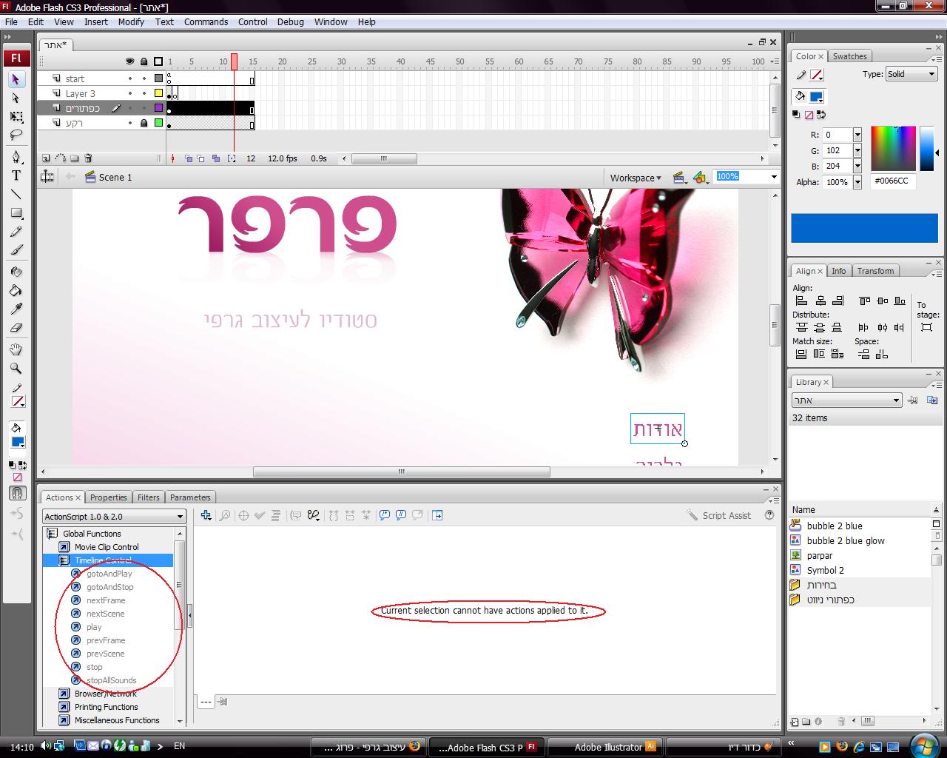947x758 pixels.
Task: Toggle lock on the רקע layer
Action: (144, 123)
